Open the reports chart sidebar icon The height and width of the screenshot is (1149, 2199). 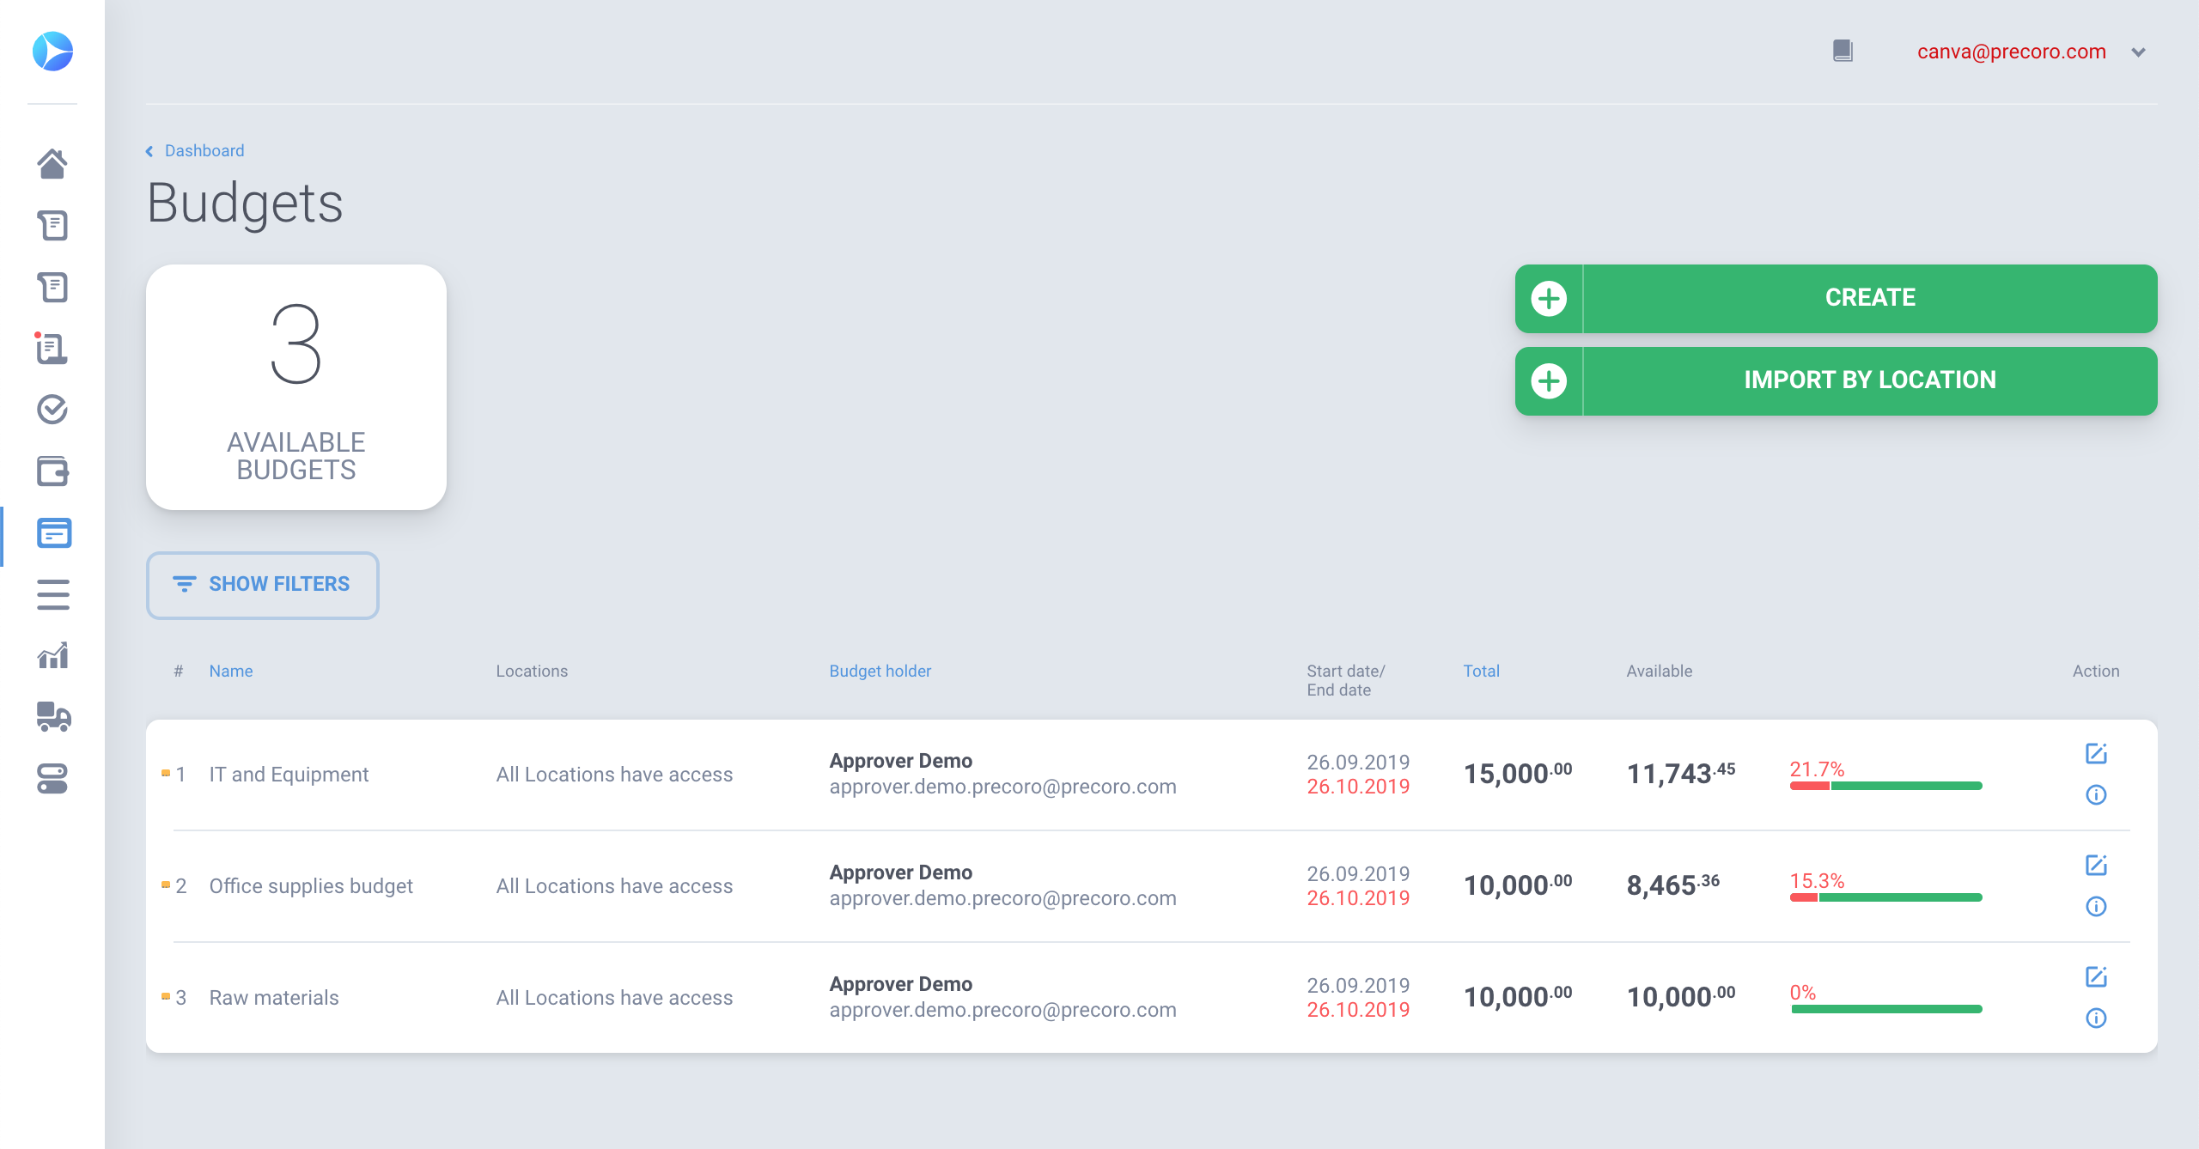click(52, 656)
